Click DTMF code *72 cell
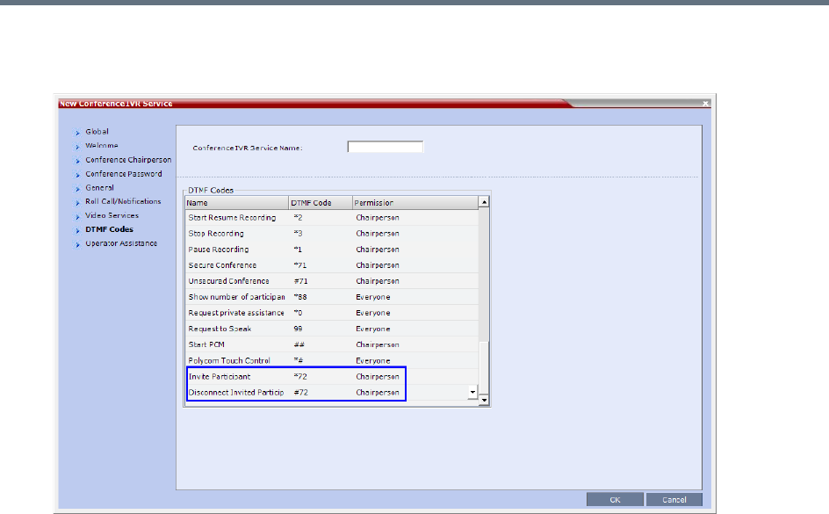Viewport: 829px width, 514px height. [x=300, y=377]
